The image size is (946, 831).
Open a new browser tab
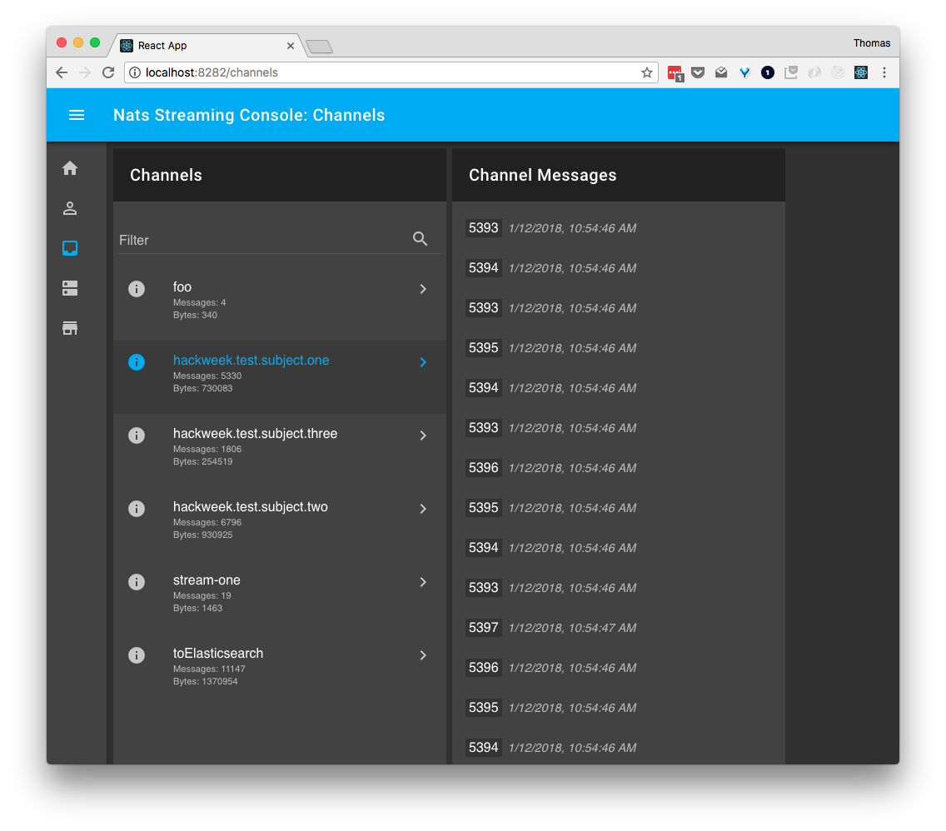point(319,47)
